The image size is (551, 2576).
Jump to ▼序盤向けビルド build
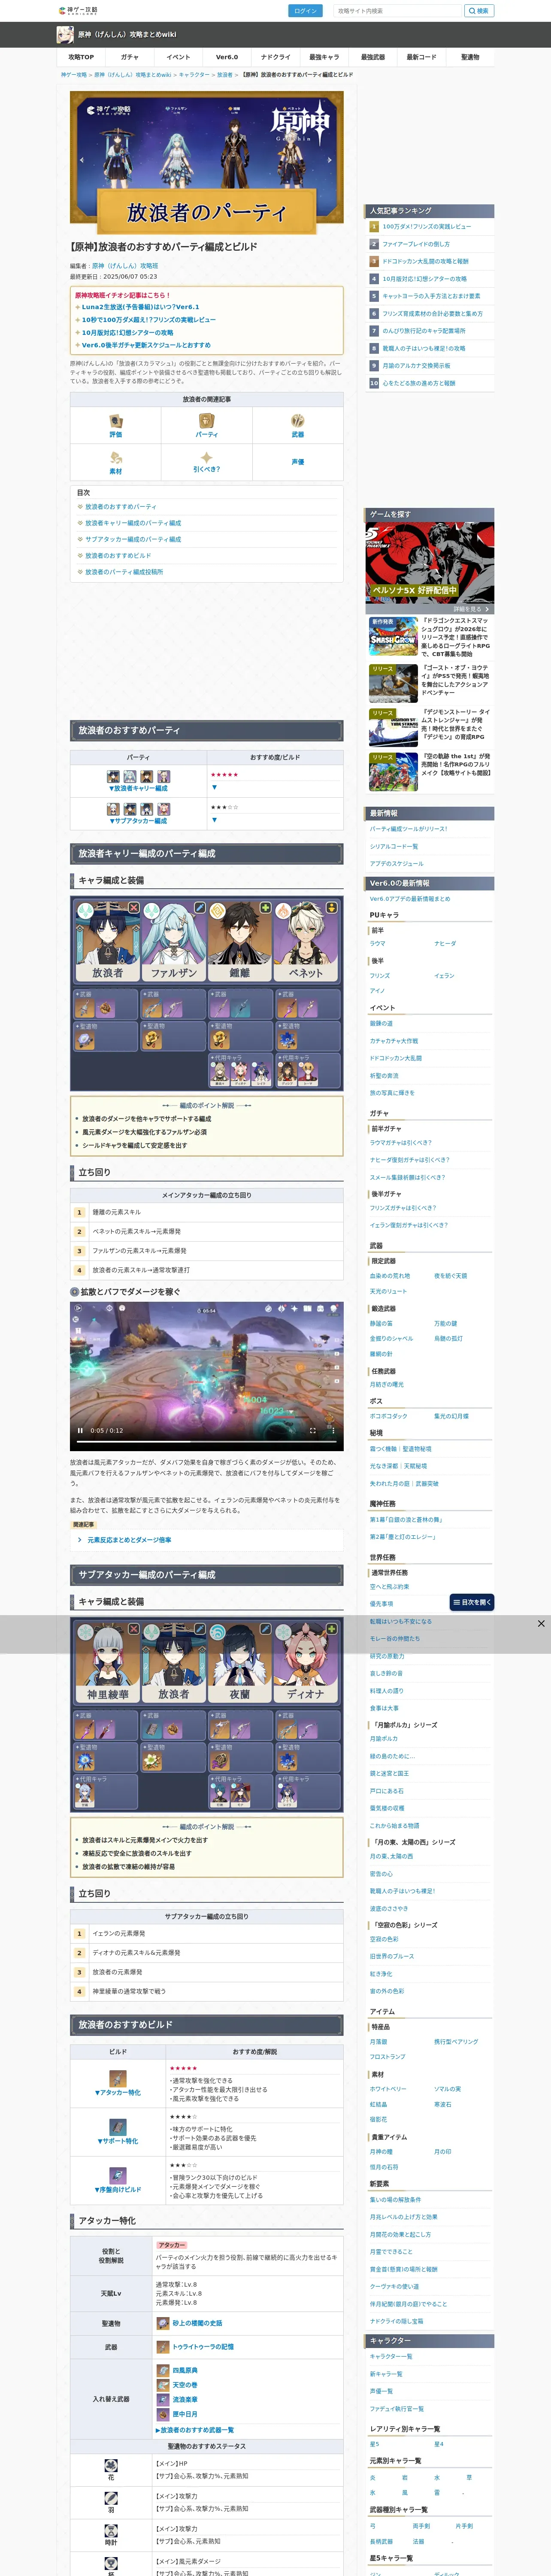118,2189
